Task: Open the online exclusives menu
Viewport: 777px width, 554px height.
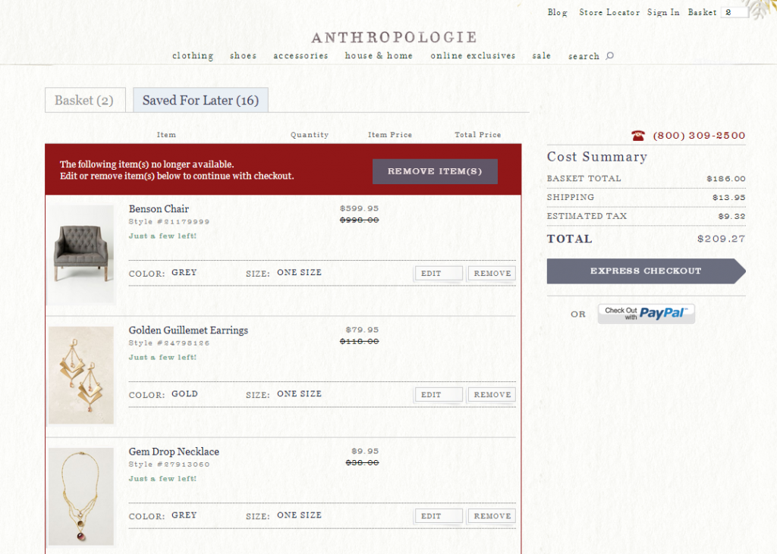Action: click(473, 56)
